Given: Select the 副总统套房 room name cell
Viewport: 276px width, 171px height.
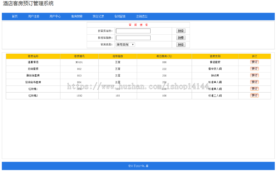Looking at the screenshot, I should coord(33,75).
